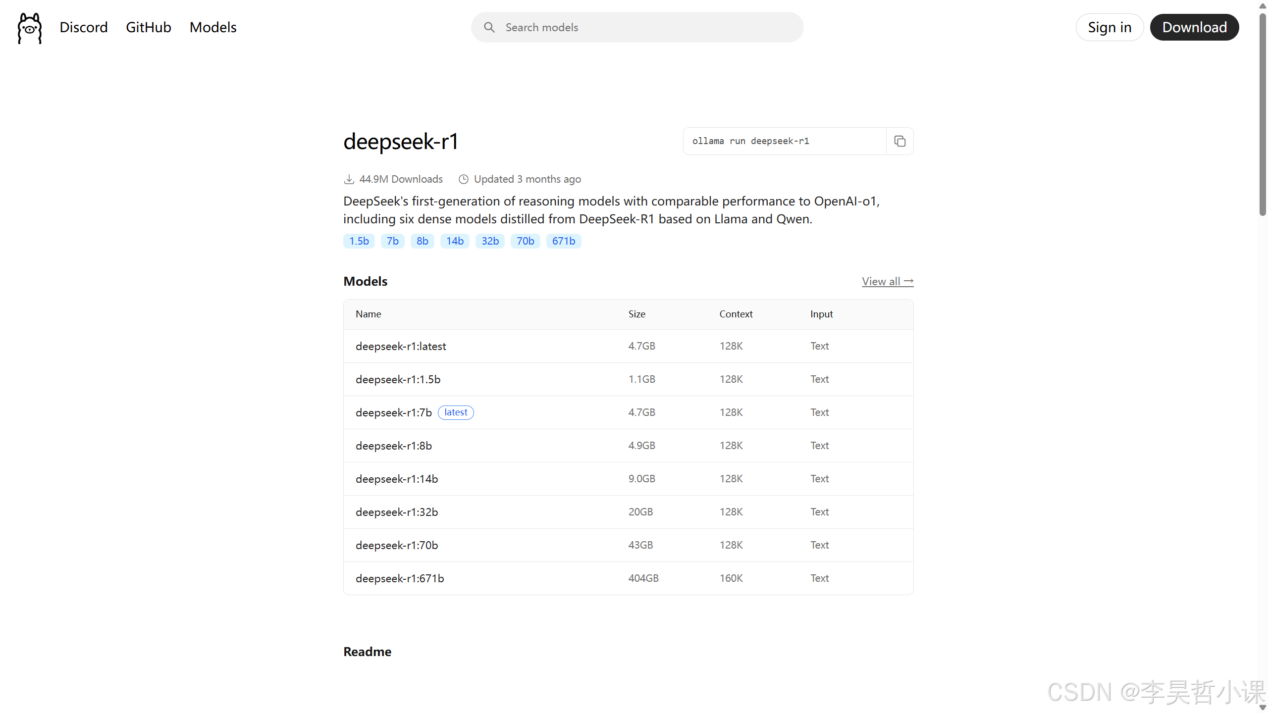Viewport: 1268px width, 713px height.
Task: Click the latest badge on 7b row
Action: 456,412
